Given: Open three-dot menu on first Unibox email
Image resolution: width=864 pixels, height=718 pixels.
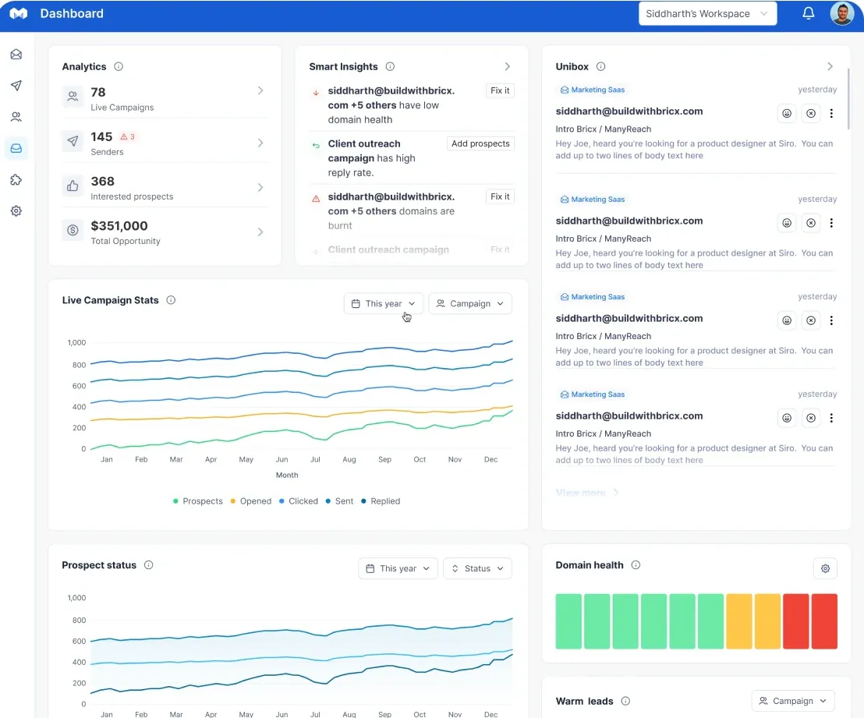Looking at the screenshot, I should [x=831, y=113].
